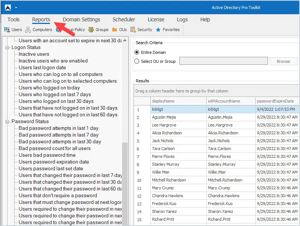
Task: Open 'Inactive users who are enabled' report
Action: click(x=53, y=61)
